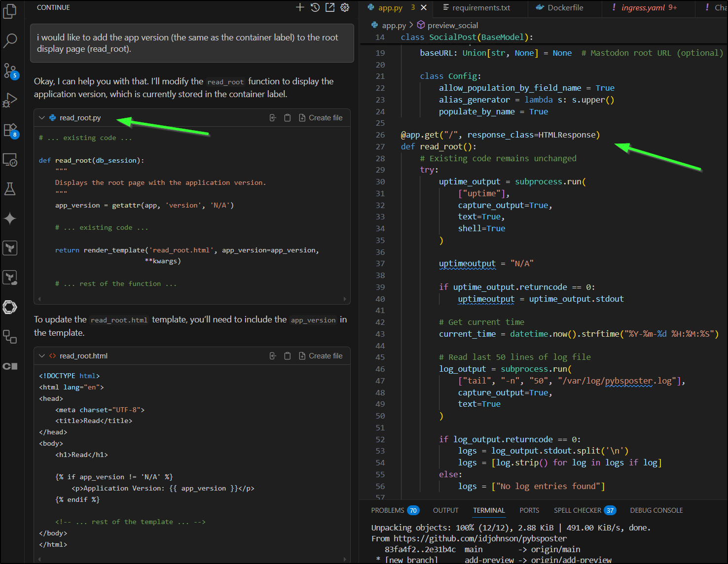Open the Testing flask icon view
This screenshot has height=564, width=728.
[x=10, y=189]
